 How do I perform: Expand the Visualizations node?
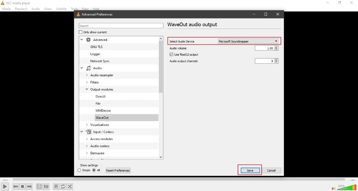[87, 125]
